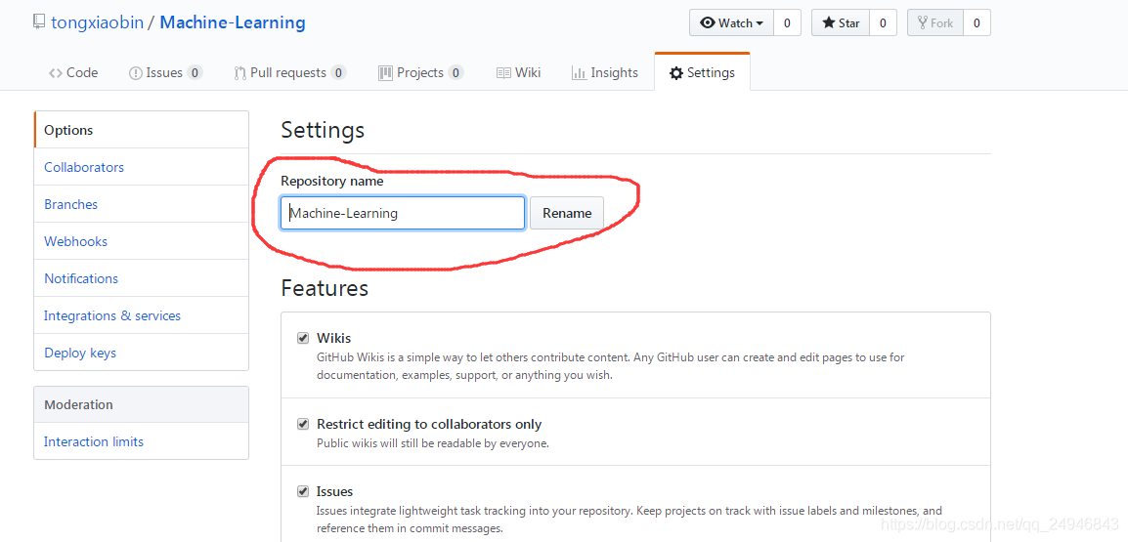The height and width of the screenshot is (542, 1128).
Task: Open Collaborators in the settings sidebar
Action: [x=141, y=167]
